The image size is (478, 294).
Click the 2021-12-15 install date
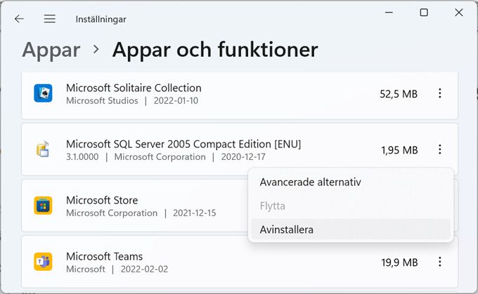[195, 213]
